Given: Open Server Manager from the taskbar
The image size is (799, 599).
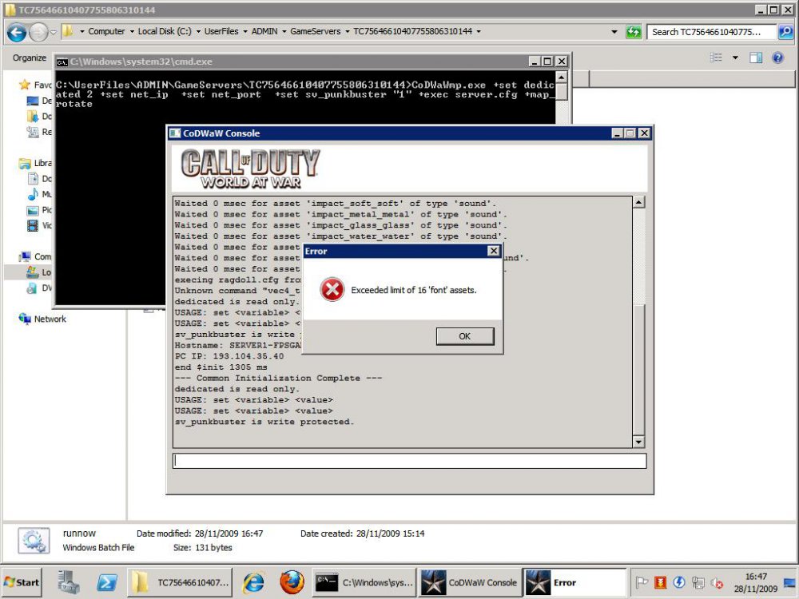Looking at the screenshot, I should [x=69, y=582].
